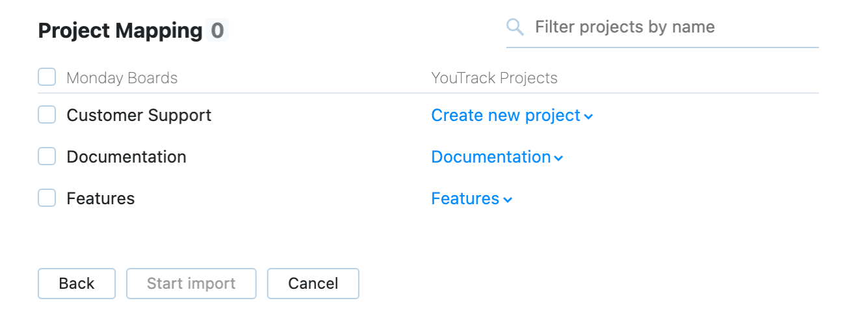Click the chevron arrow beside Create new project
858x320 pixels.
(588, 117)
